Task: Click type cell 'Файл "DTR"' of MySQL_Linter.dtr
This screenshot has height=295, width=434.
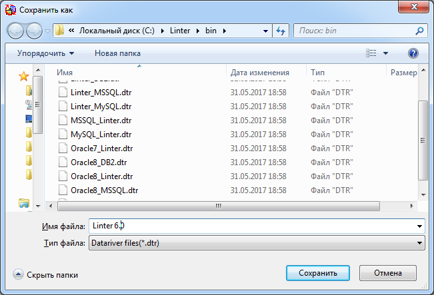Action: pos(331,135)
